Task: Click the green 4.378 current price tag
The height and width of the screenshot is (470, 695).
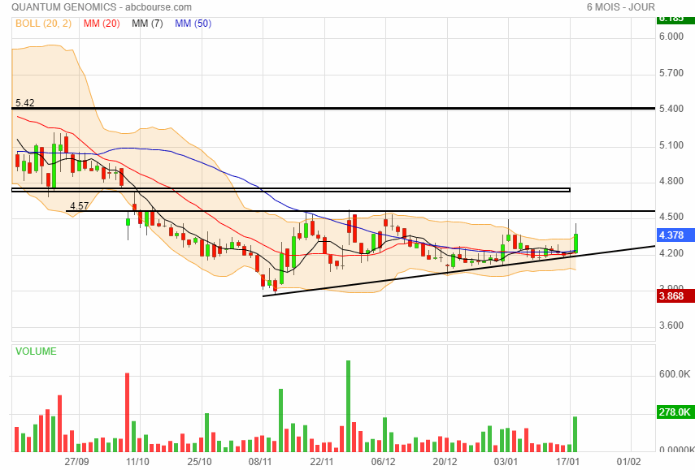Action: (x=673, y=235)
